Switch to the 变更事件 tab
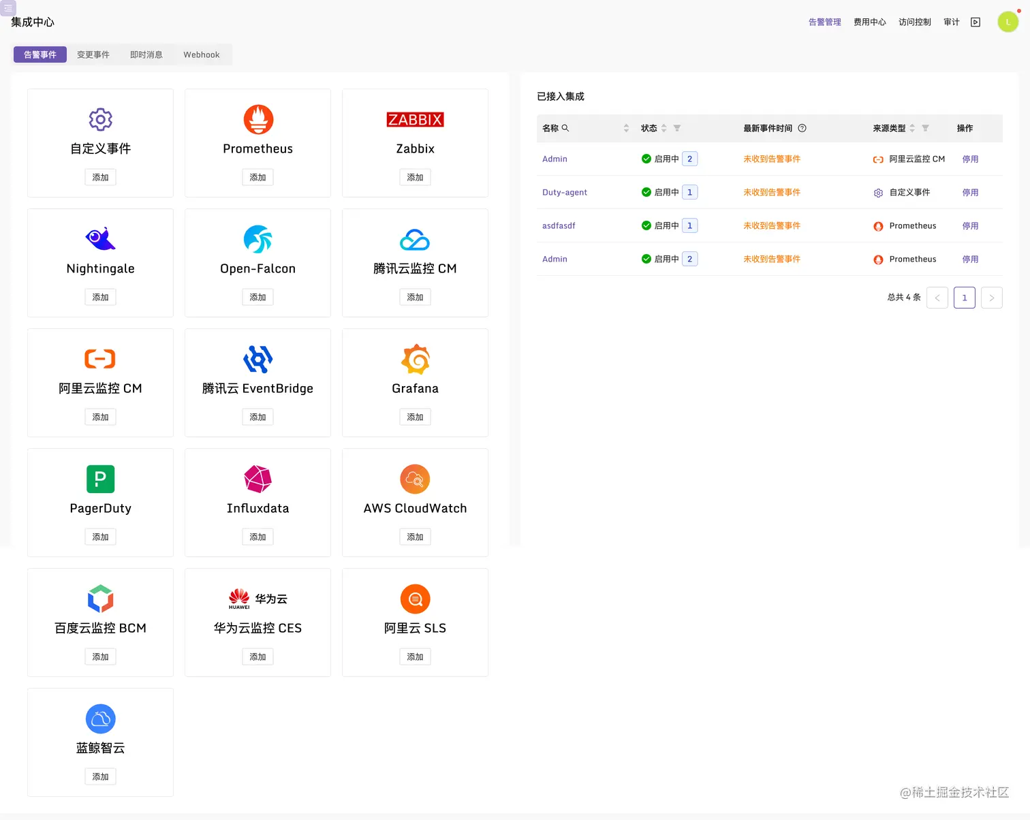The width and height of the screenshot is (1030, 820). (x=93, y=54)
